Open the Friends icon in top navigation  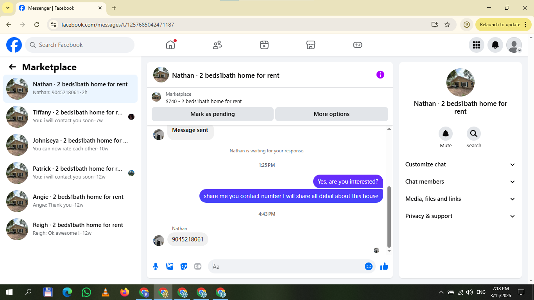click(x=217, y=45)
